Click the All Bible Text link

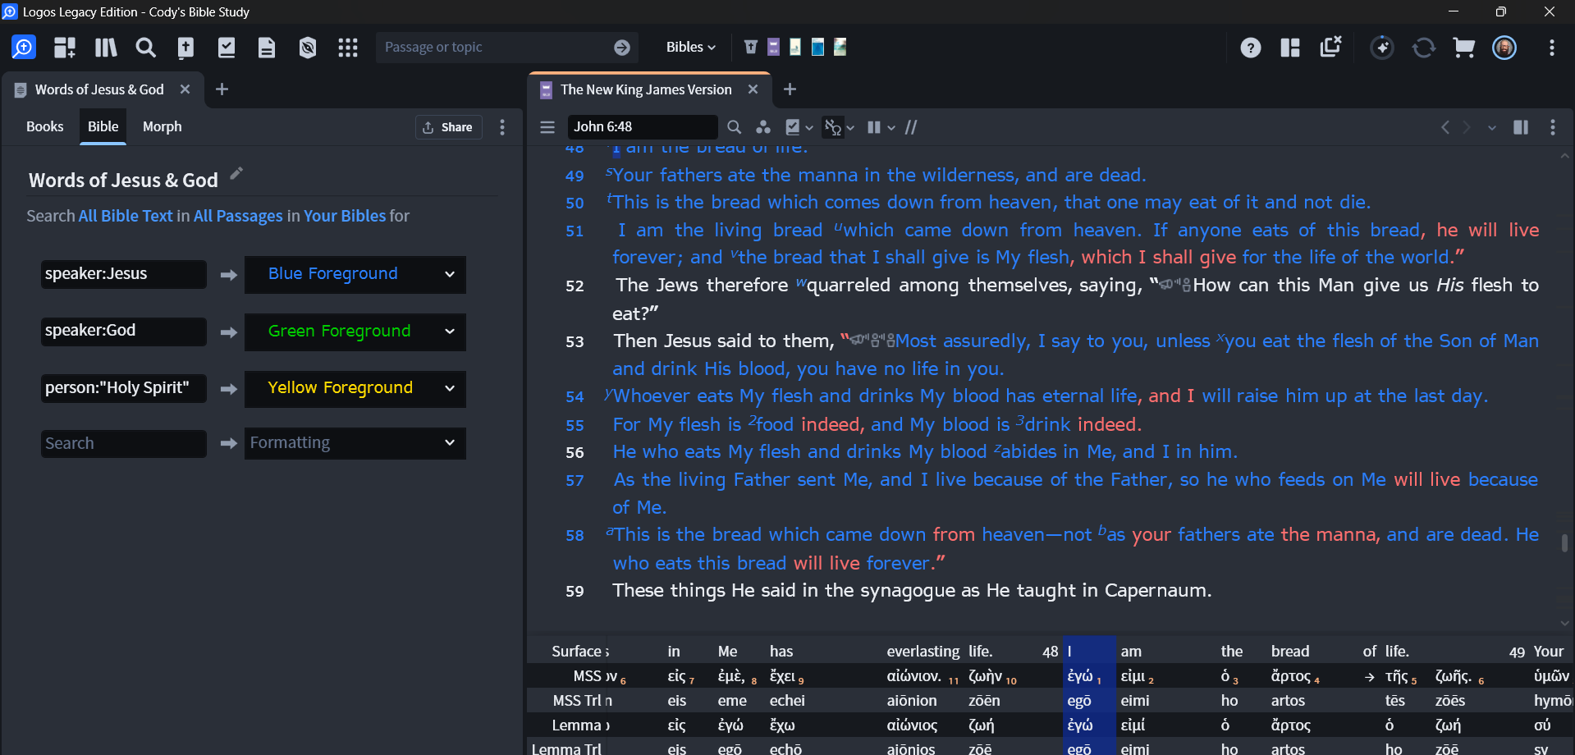(126, 216)
